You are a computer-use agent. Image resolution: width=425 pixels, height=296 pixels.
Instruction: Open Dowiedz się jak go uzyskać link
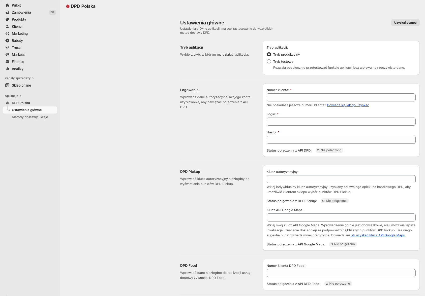[348, 105]
